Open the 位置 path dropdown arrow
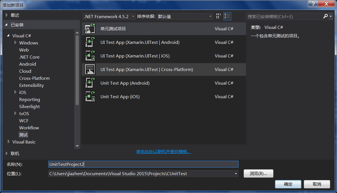Viewport: 337px width, 193px height. coord(236,173)
